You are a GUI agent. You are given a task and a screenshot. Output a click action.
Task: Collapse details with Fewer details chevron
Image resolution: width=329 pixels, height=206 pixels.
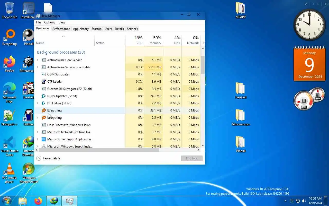click(x=39, y=158)
